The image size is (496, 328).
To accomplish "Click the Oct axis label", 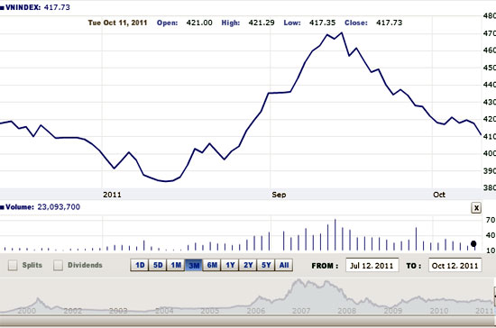I will tap(439, 195).
